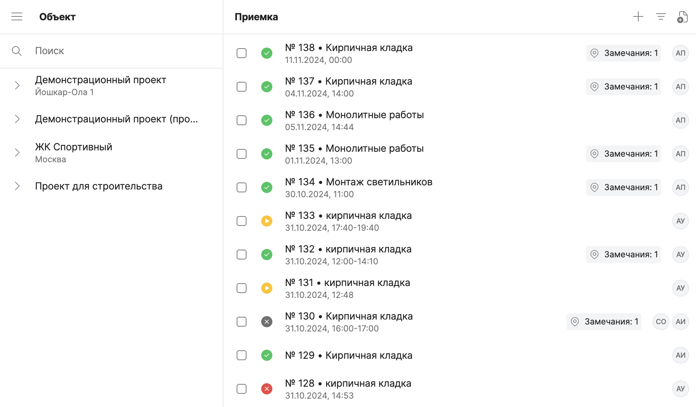This screenshot has height=407, width=696.
Task: Click the plus icon to add acceptance
Action: coord(638,16)
